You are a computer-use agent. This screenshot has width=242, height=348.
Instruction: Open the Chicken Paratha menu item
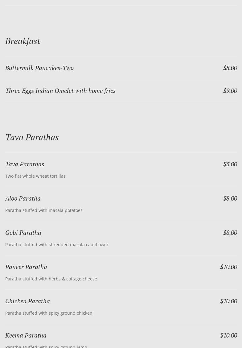click(x=27, y=301)
